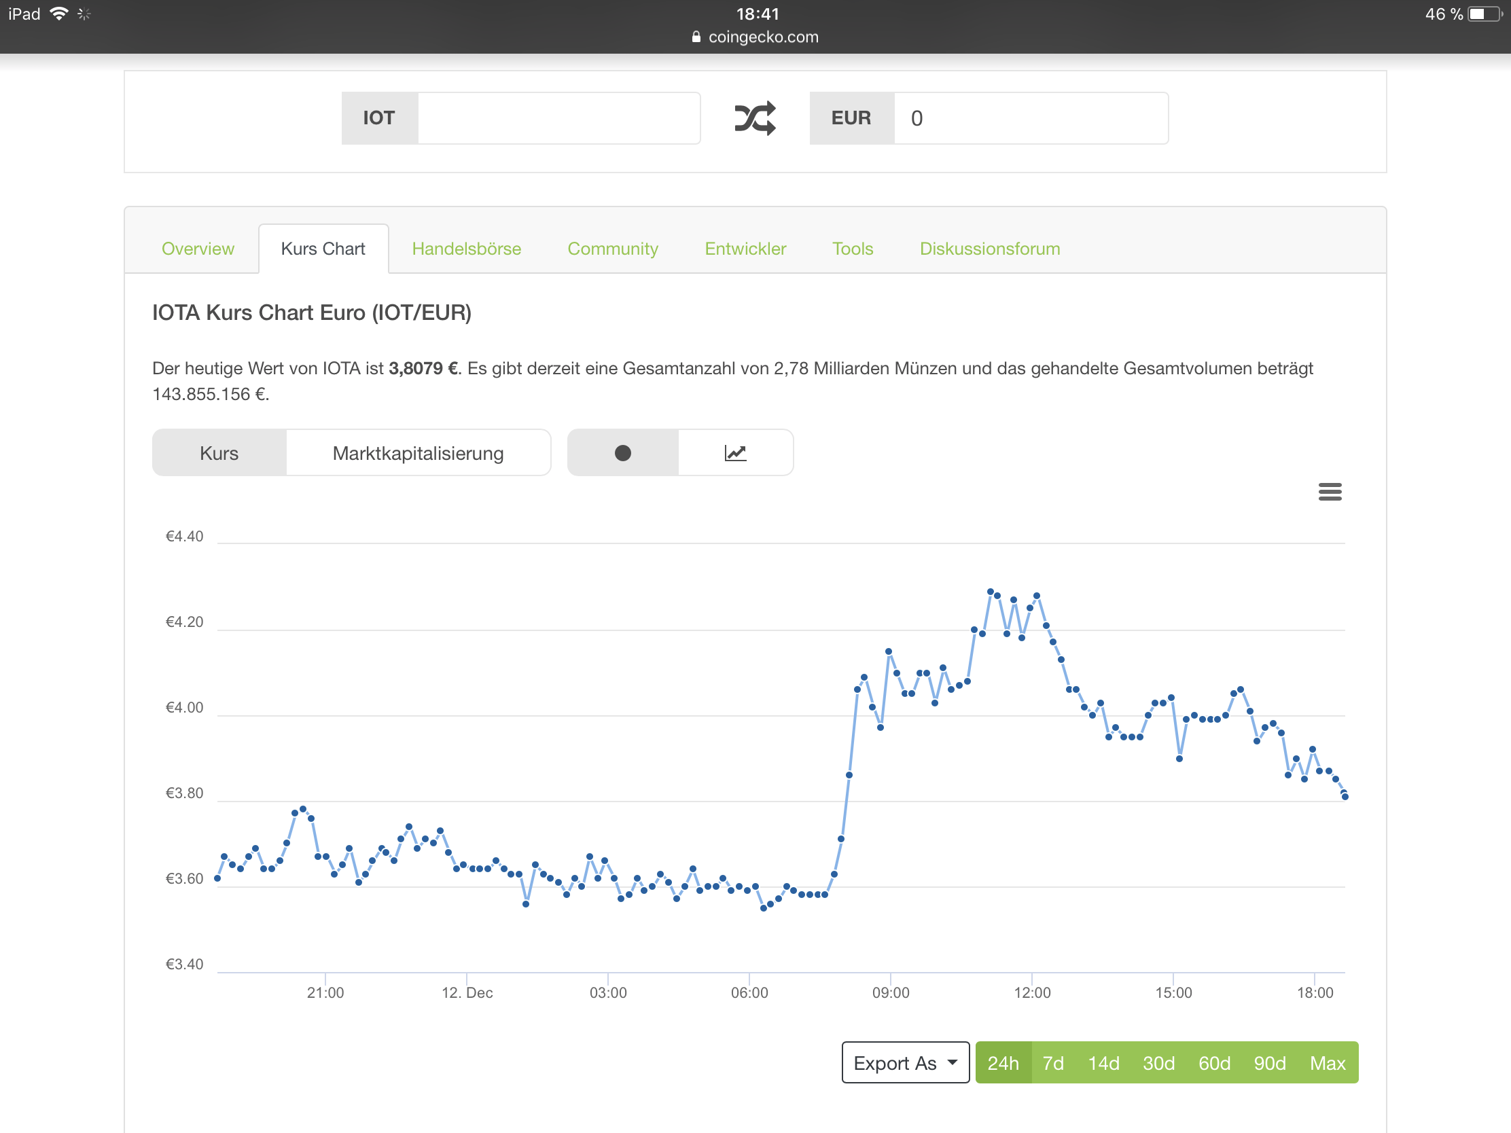The height and width of the screenshot is (1133, 1511).
Task: Open the chart hamburger menu icon
Action: pyautogui.click(x=1330, y=492)
